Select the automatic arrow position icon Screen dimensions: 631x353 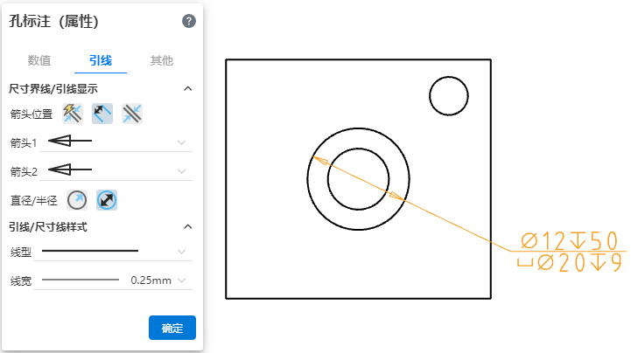[73, 113]
